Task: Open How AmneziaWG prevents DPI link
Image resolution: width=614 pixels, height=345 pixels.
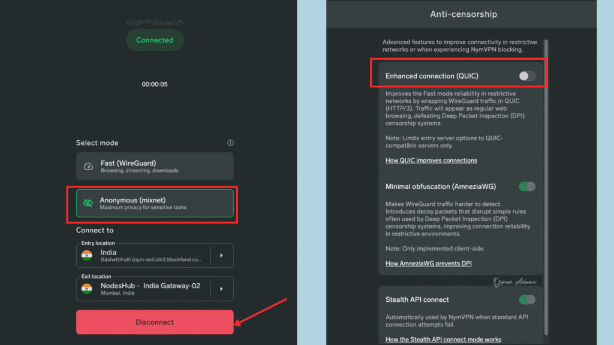Action: pos(428,264)
